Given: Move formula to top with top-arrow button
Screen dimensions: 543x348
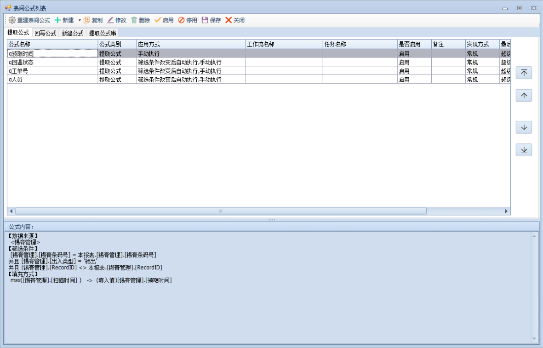Looking at the screenshot, I should coord(524,73).
